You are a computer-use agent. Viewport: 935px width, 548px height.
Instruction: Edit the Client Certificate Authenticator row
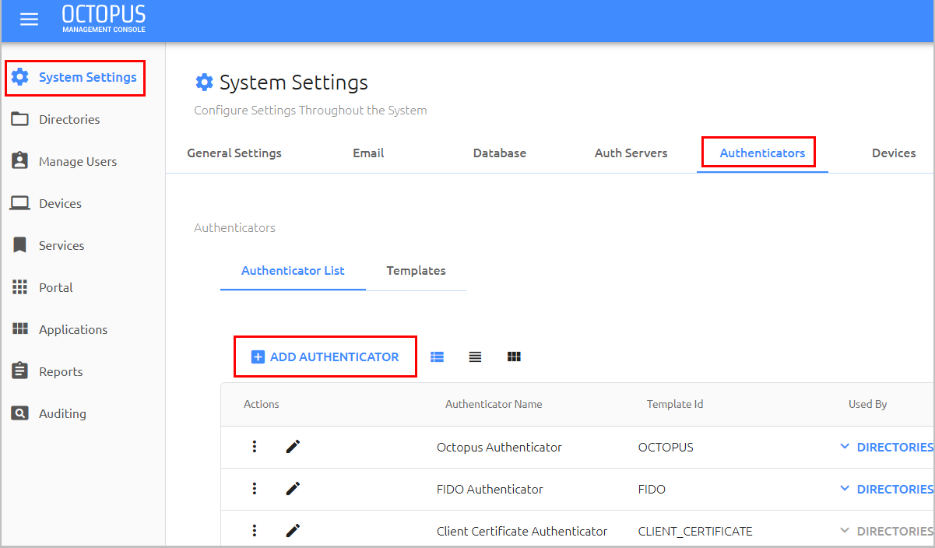coord(293,531)
